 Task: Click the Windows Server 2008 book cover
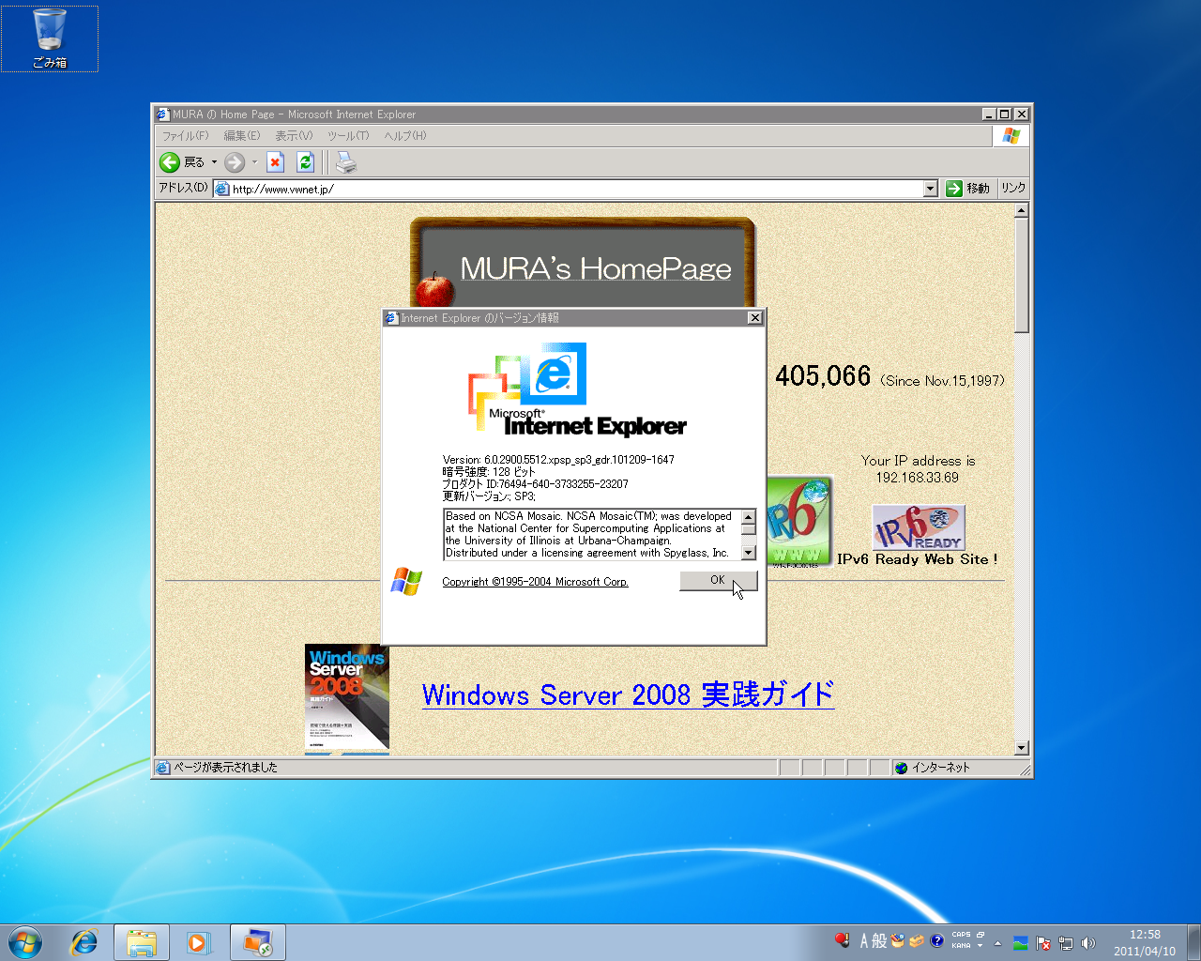point(347,698)
